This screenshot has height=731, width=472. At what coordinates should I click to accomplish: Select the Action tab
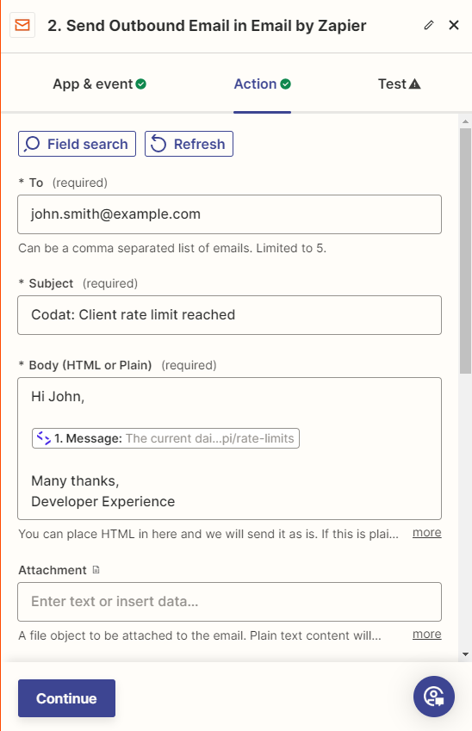pos(262,84)
